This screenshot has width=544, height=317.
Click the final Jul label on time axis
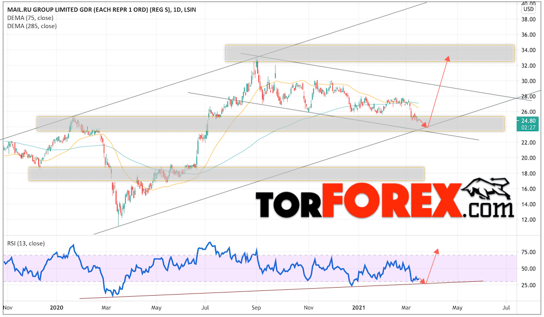click(506, 307)
